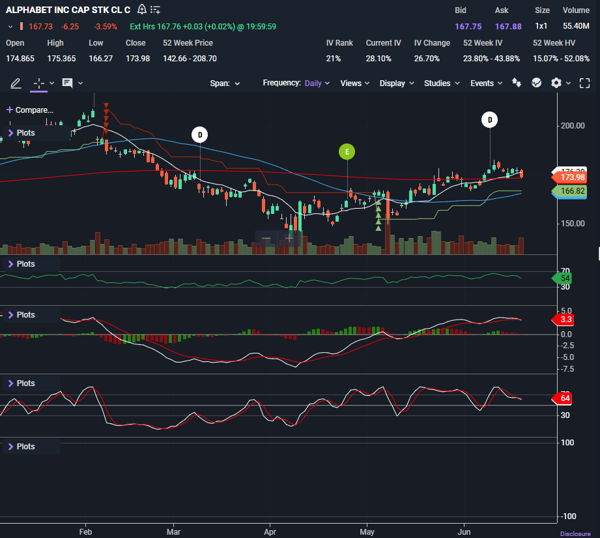The height and width of the screenshot is (538, 600).
Task: Collapse quote details using the chevron by 167.73
Action: click(10, 27)
